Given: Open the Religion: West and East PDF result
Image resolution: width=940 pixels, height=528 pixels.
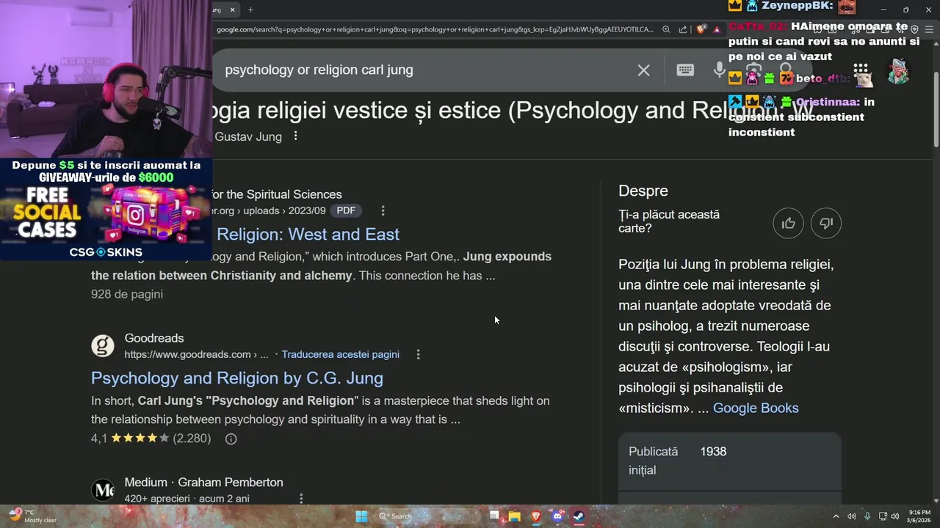Looking at the screenshot, I should 308,235.
